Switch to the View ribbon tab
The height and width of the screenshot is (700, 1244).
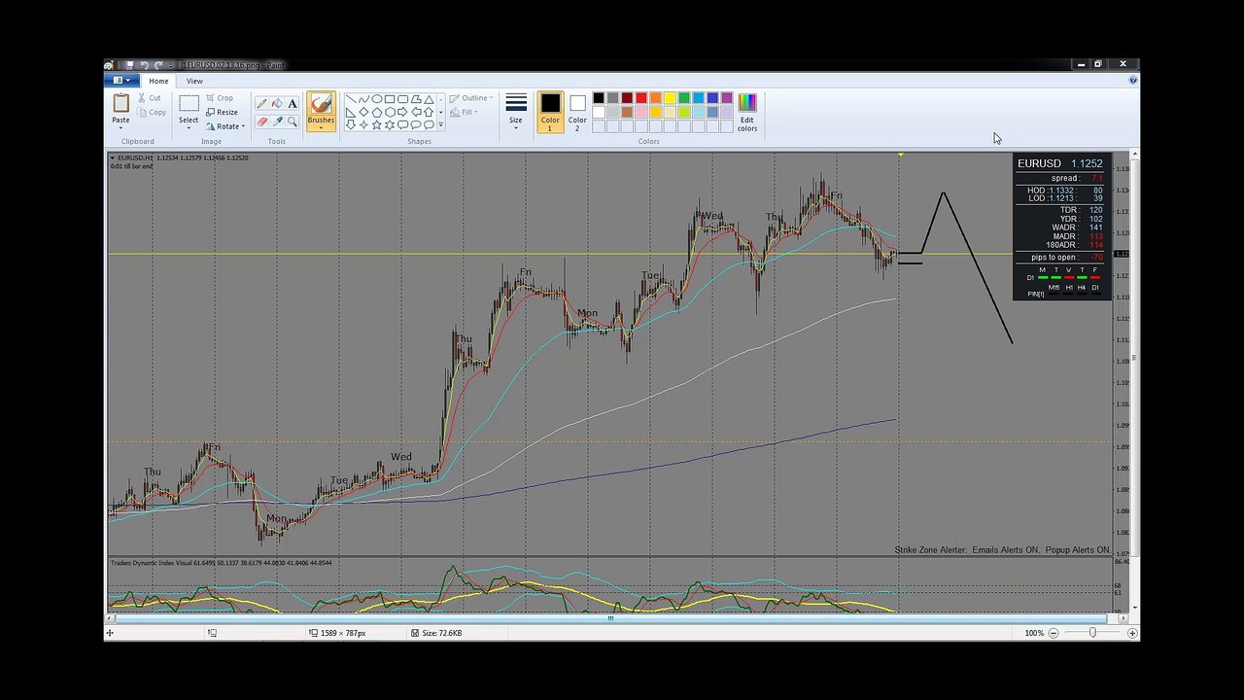[x=194, y=81]
